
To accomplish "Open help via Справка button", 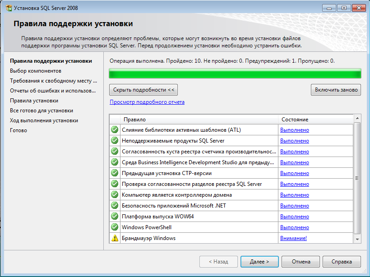I will [x=342, y=262].
